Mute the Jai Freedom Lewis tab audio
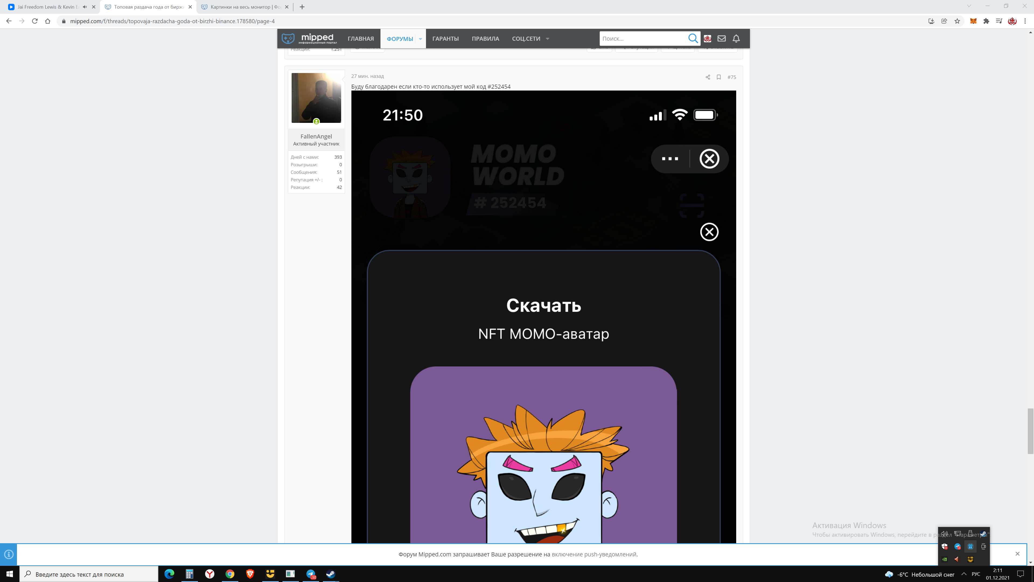 (x=85, y=7)
